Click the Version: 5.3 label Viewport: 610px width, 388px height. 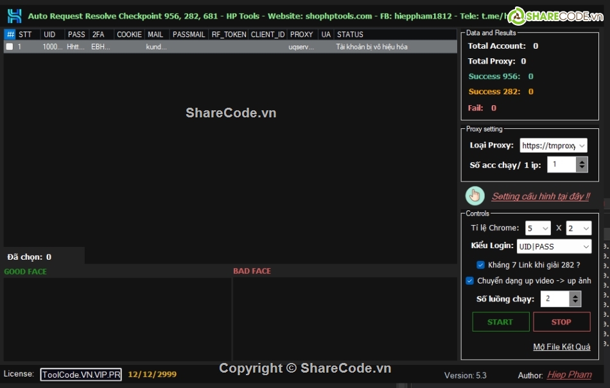(466, 376)
